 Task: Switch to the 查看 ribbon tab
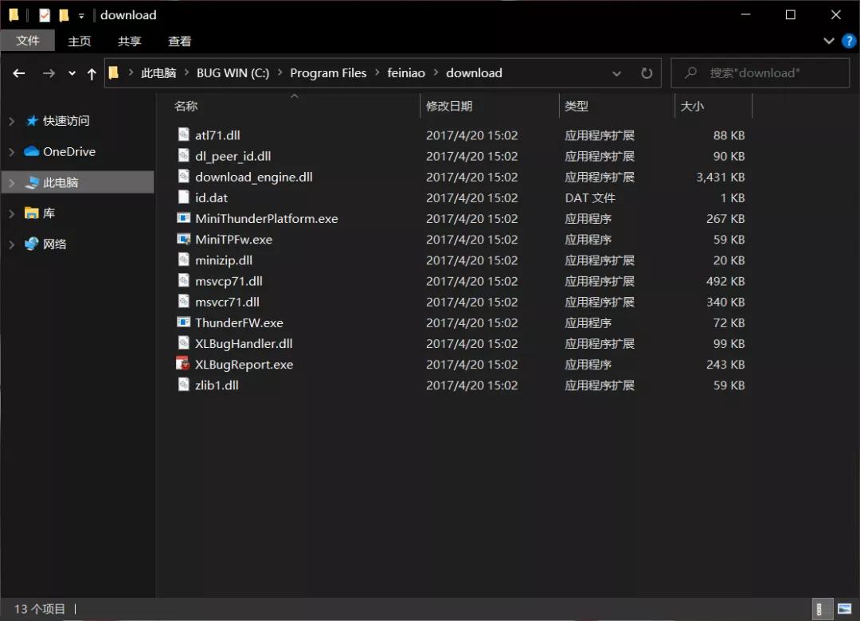tap(179, 41)
